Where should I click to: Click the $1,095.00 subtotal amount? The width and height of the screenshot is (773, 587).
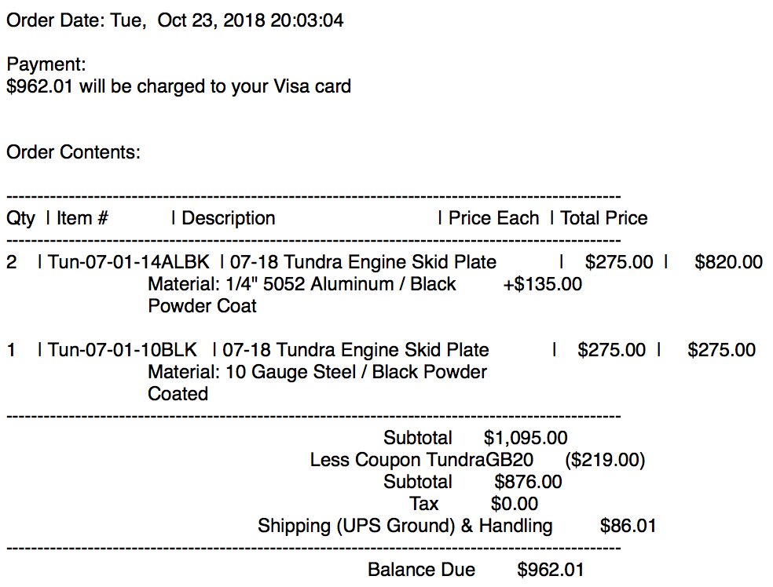point(526,438)
